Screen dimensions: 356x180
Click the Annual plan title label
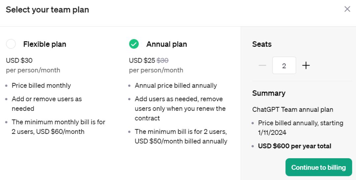tap(166, 44)
